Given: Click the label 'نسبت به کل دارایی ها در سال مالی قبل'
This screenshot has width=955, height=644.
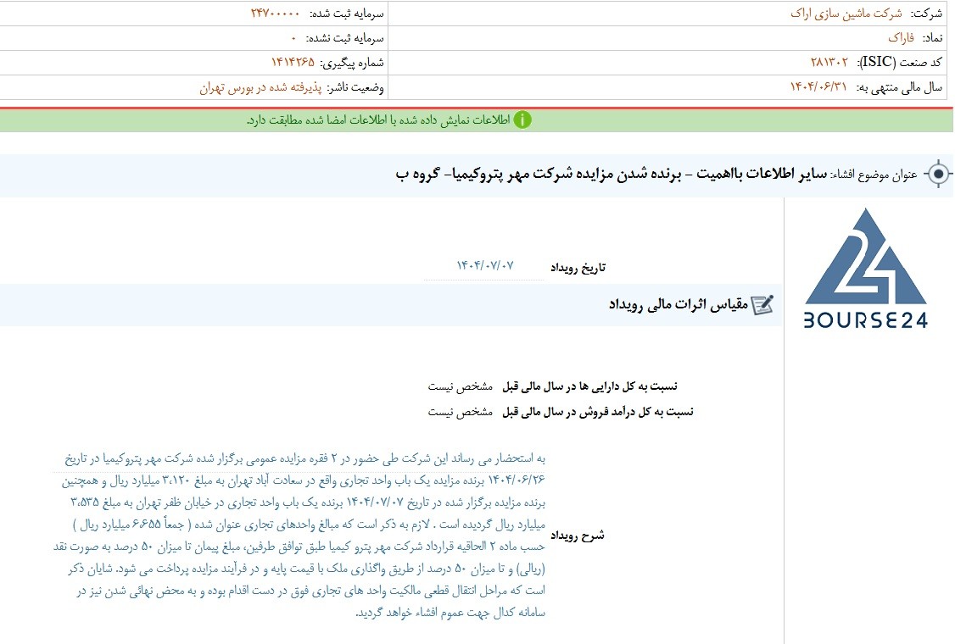Looking at the screenshot, I should coord(589,386).
